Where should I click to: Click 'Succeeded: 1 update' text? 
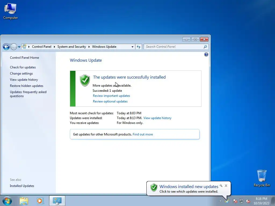(107, 91)
